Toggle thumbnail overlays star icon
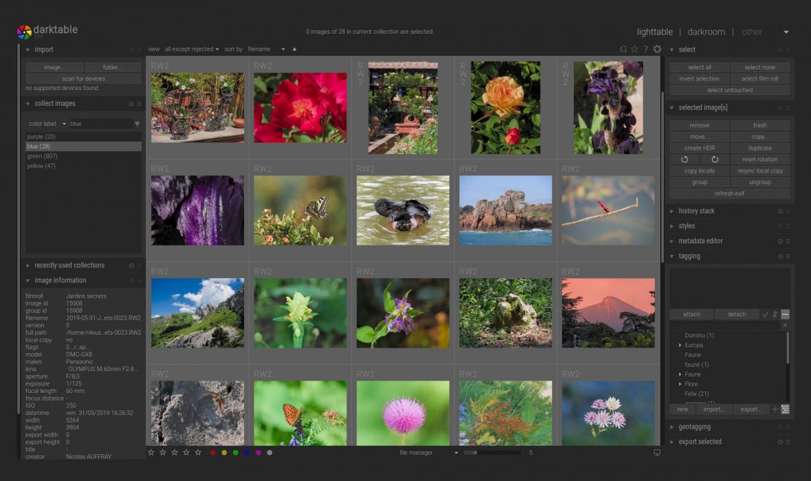Screen dimensions: 811x481 pos(634,49)
